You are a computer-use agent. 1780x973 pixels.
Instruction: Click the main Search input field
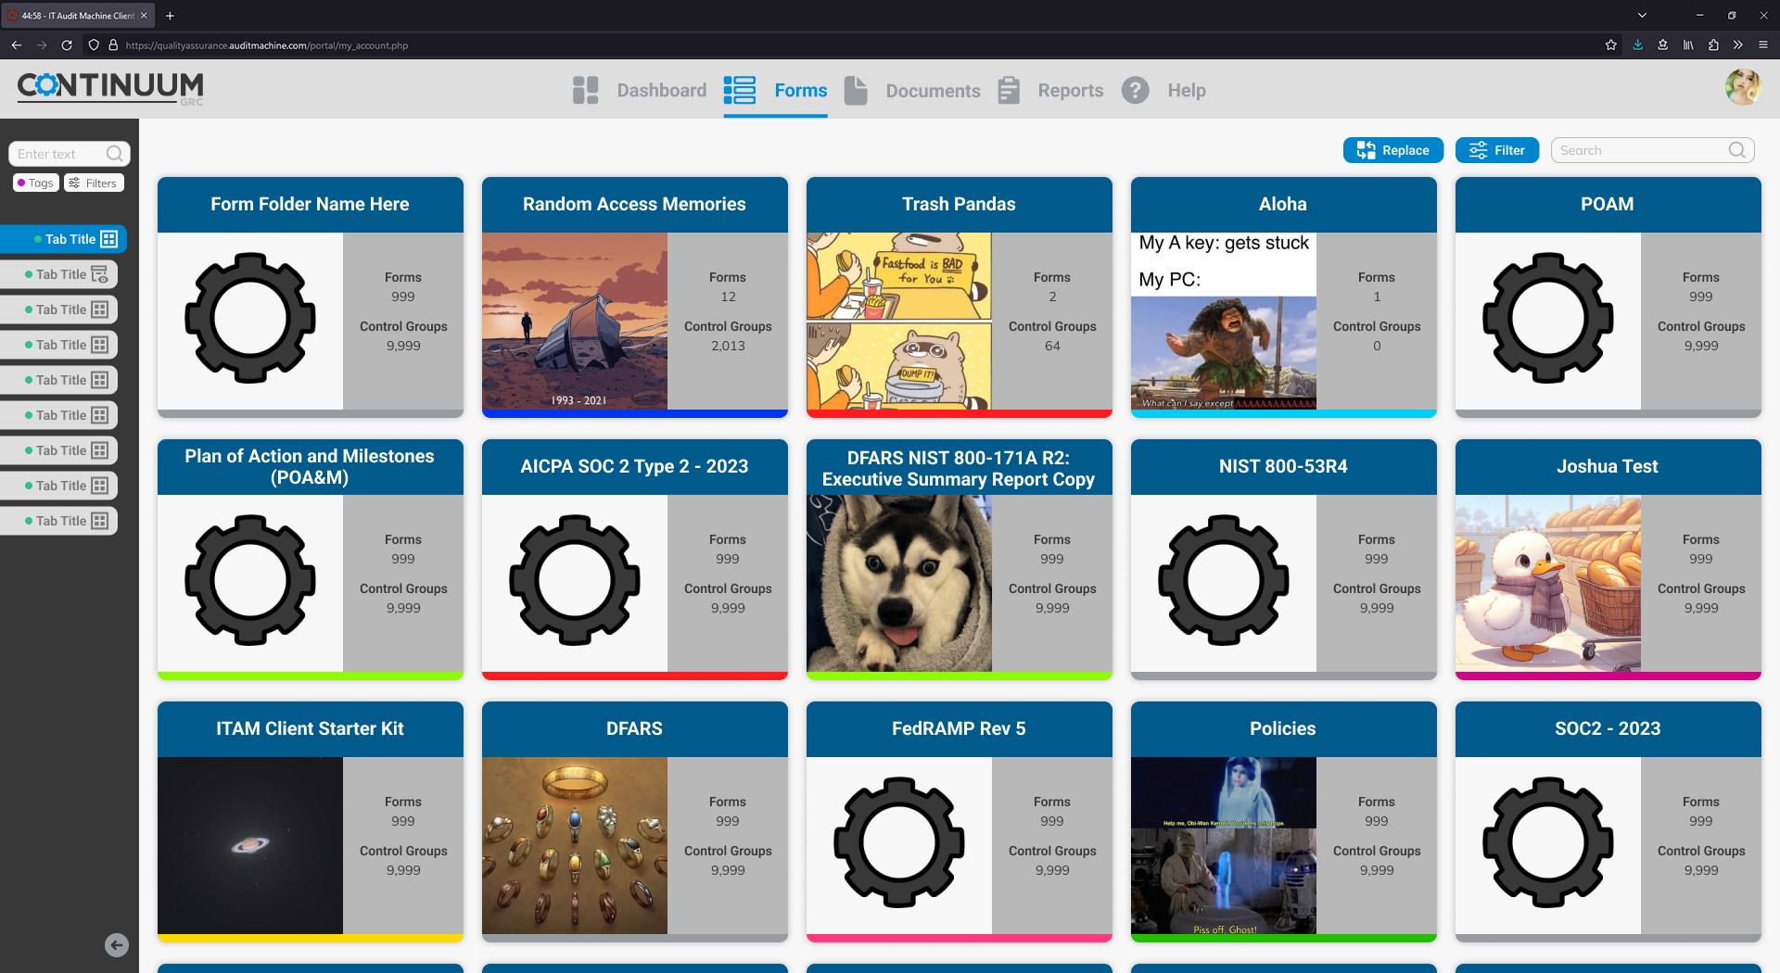click(x=1641, y=150)
